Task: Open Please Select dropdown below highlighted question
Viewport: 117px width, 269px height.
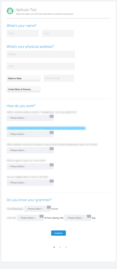Action: 30,134
